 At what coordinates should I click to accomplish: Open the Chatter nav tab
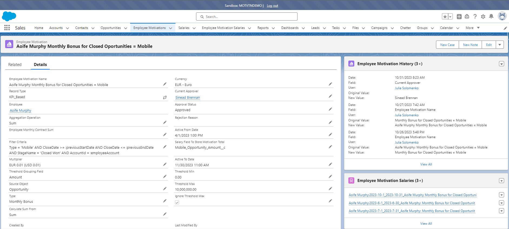tap(405, 28)
